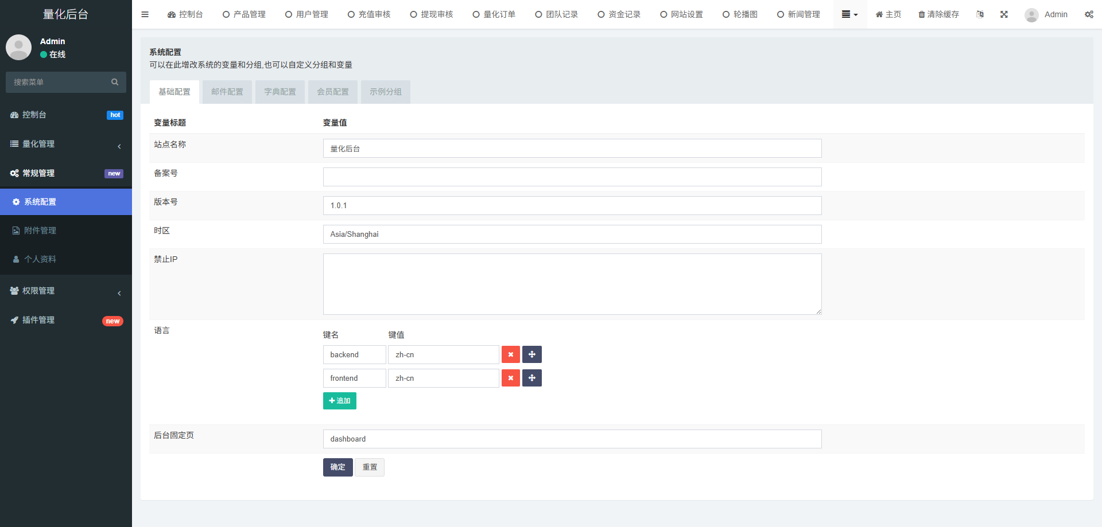Click the hamburger sidebar toggle icon
The height and width of the screenshot is (527, 1102).
(x=145, y=14)
